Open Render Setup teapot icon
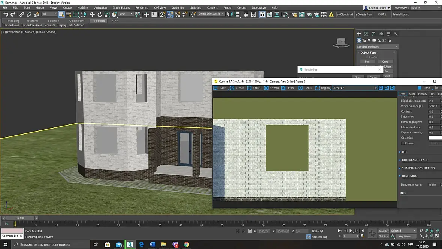Image resolution: width=442 pixels, height=249 pixels. click(x=294, y=14)
